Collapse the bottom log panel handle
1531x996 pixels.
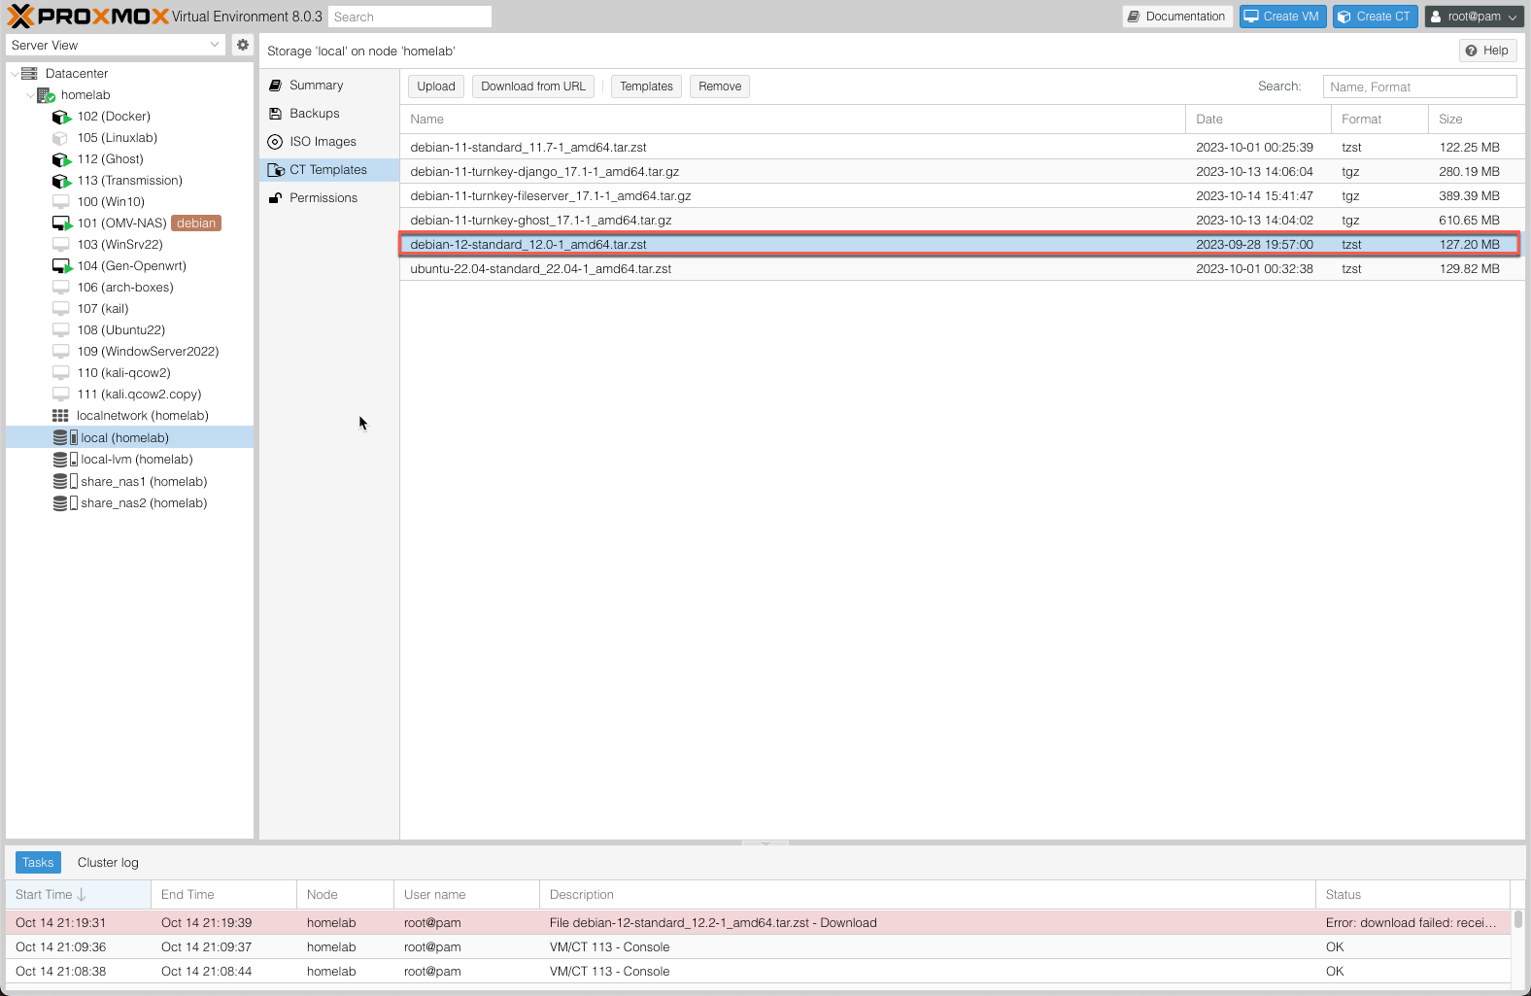tap(765, 842)
